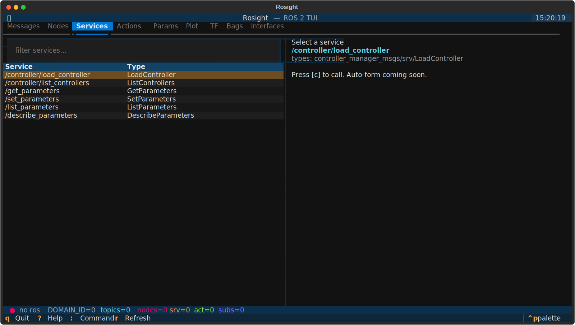Image resolution: width=575 pixels, height=325 pixels.
Task: Click the nodes=0 status entry
Action: (x=152, y=310)
